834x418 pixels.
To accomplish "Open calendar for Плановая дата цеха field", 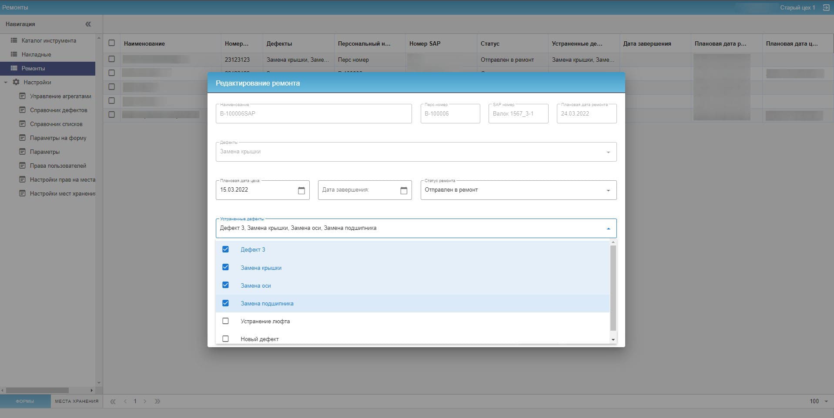I will (301, 191).
